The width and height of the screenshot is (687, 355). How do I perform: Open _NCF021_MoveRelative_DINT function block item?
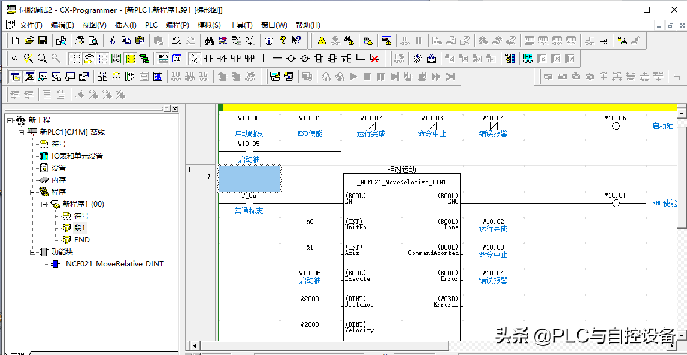coord(113,264)
